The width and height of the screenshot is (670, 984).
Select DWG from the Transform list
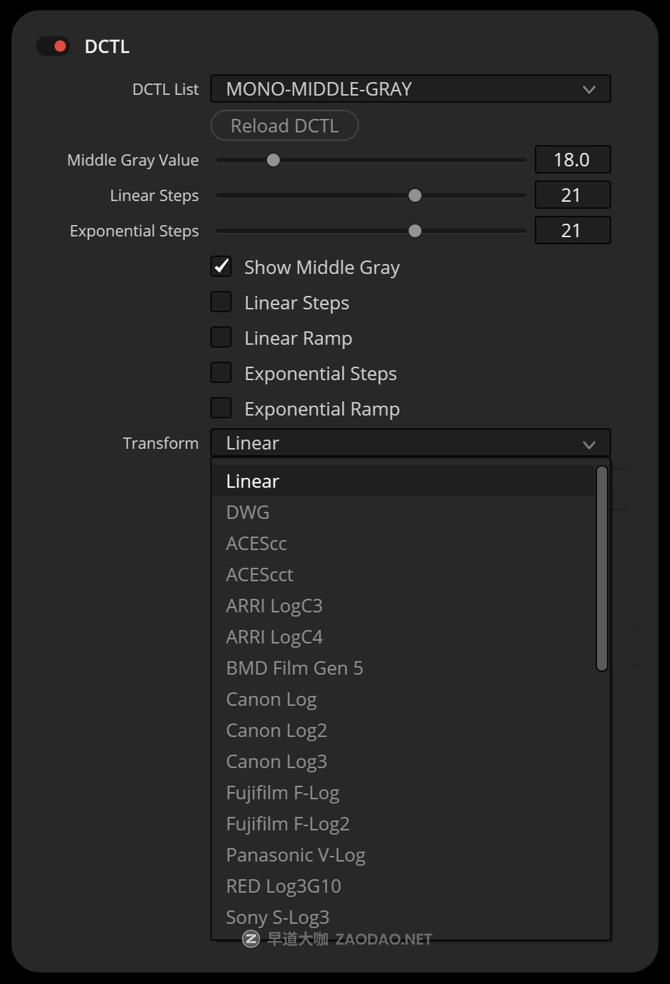point(248,513)
